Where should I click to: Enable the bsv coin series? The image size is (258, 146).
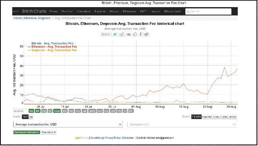click(x=100, y=111)
